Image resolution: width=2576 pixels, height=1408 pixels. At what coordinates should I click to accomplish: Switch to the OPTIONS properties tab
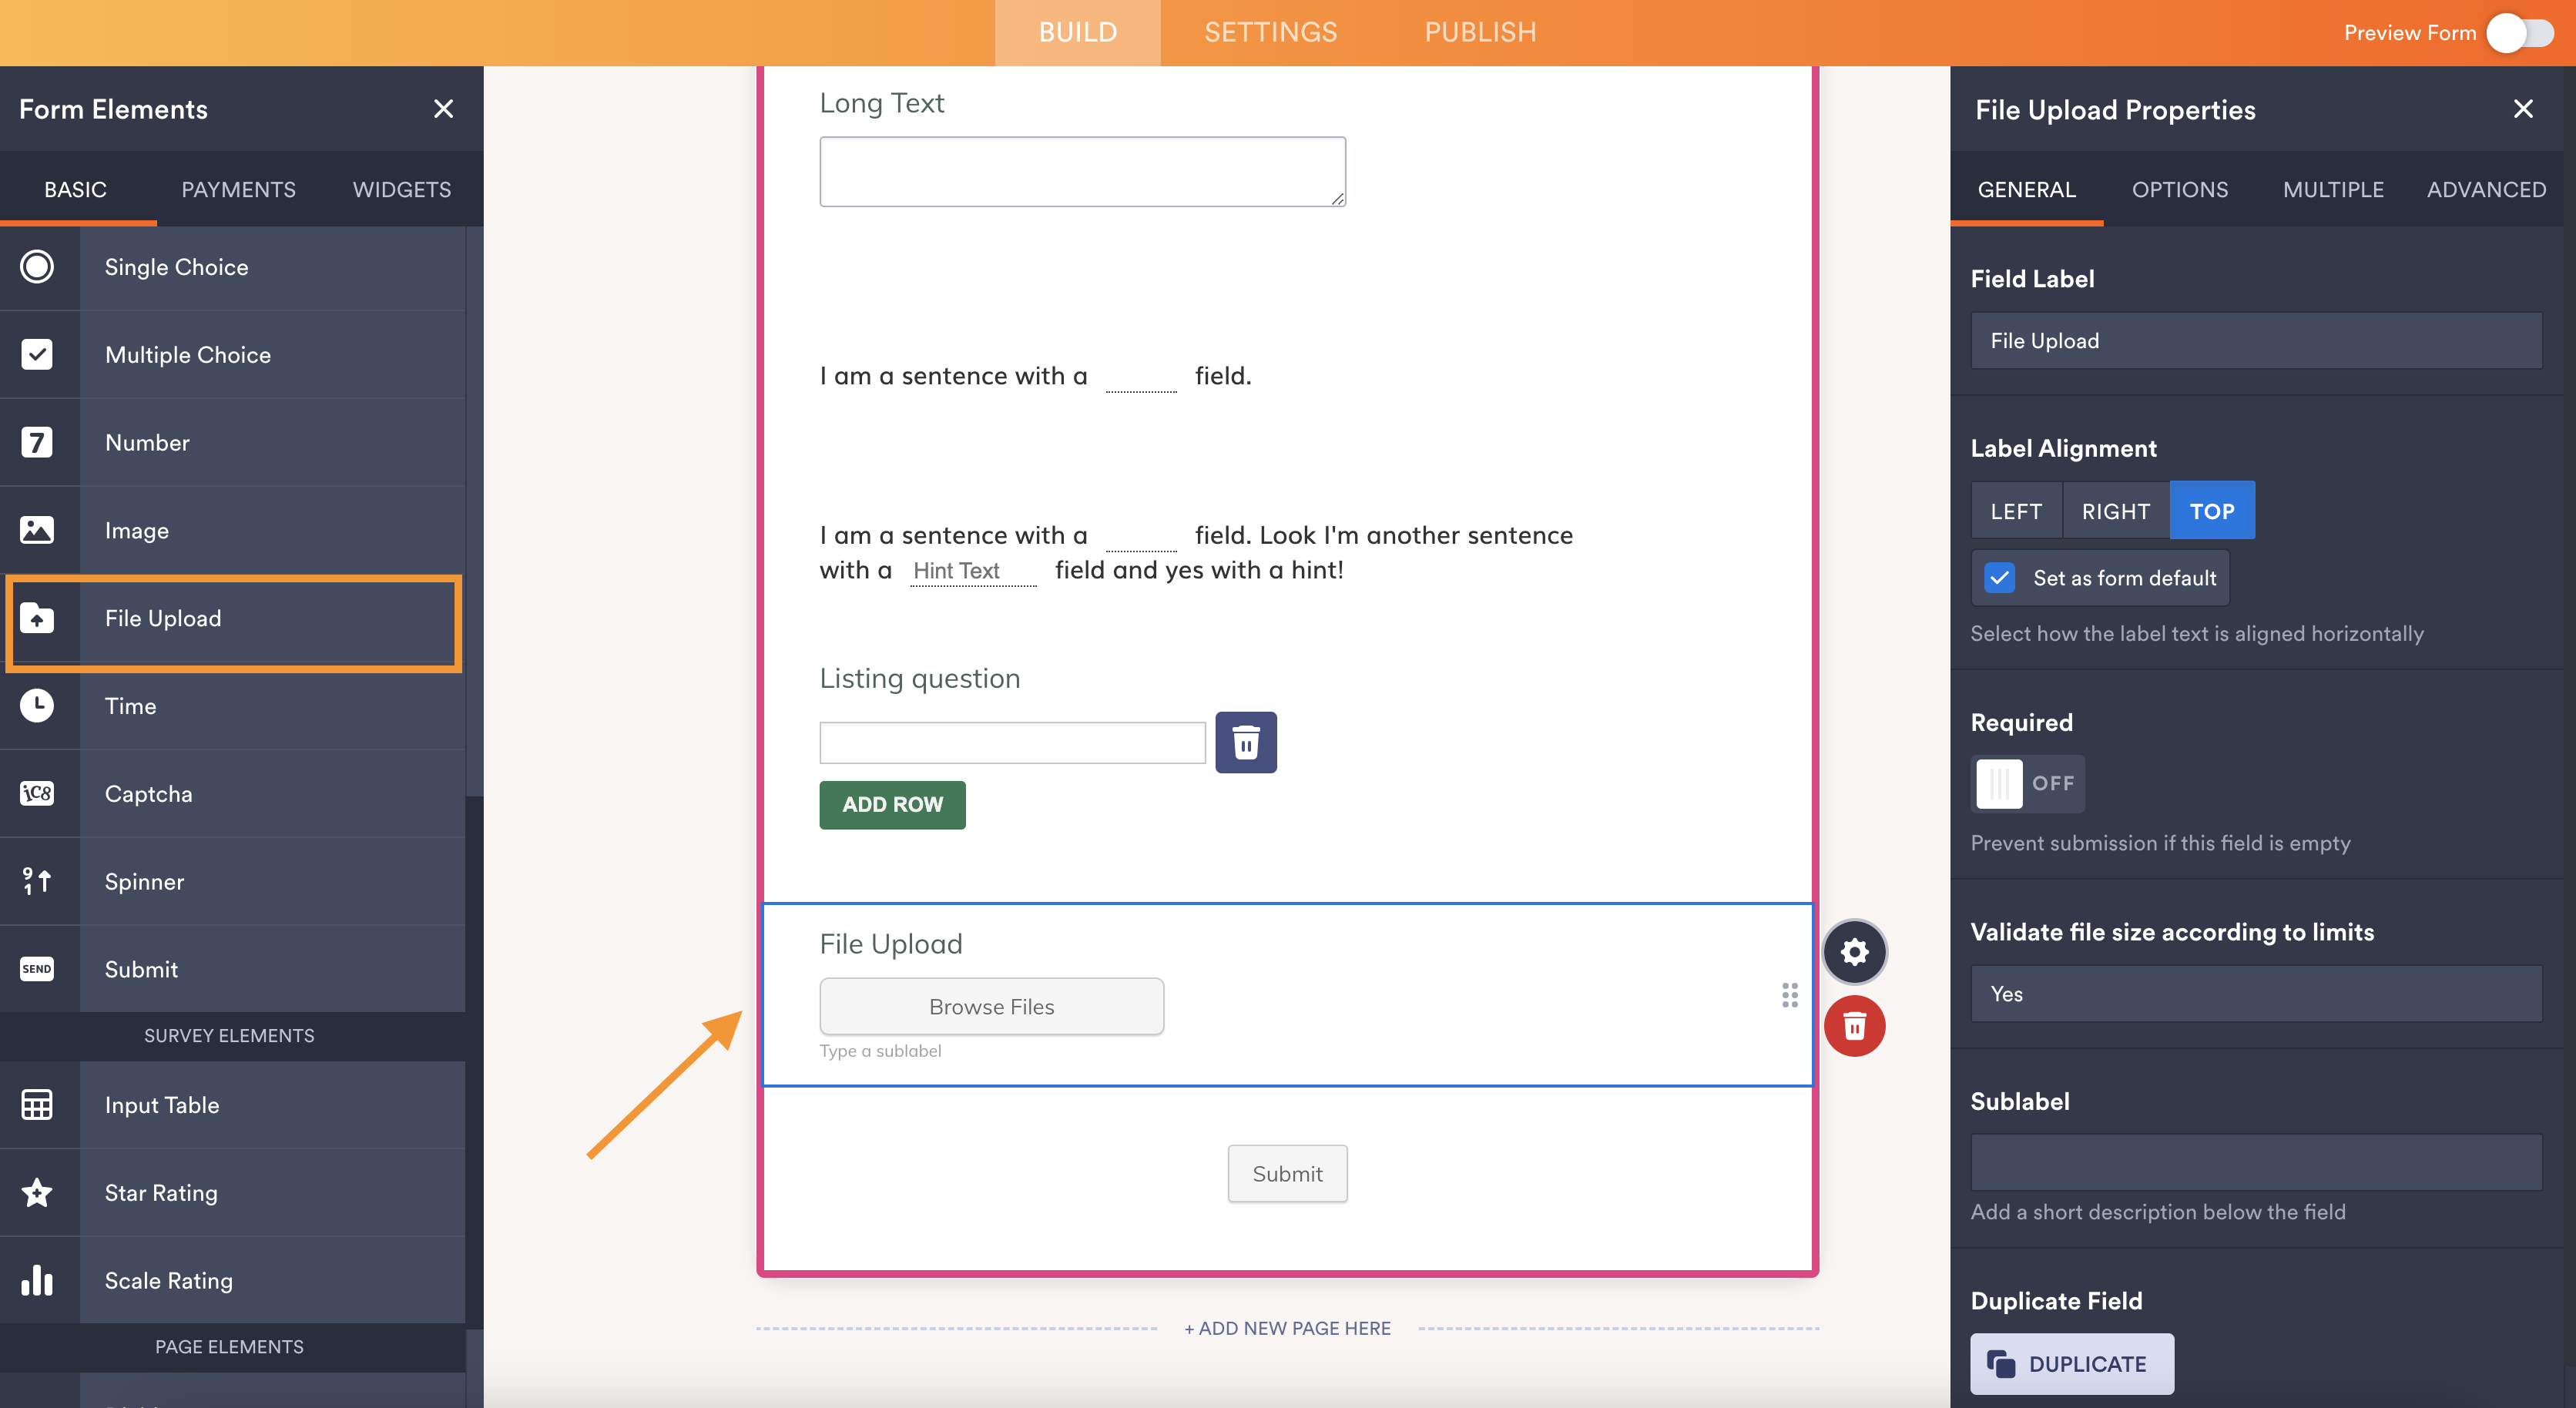(x=2179, y=189)
